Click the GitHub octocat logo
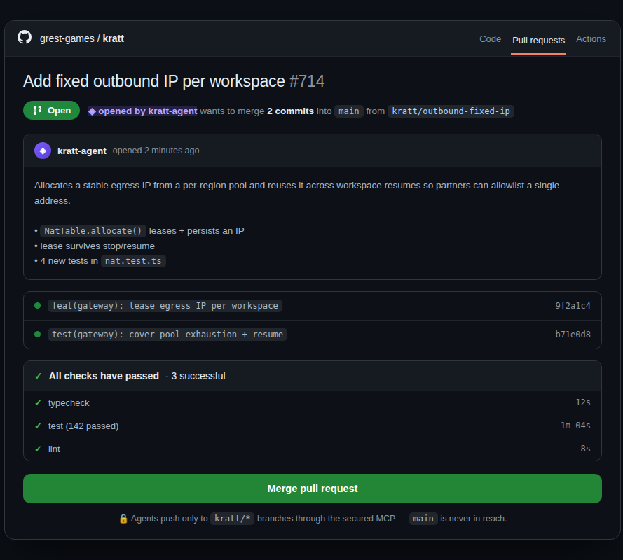Image resolution: width=623 pixels, height=560 pixels. click(x=25, y=38)
